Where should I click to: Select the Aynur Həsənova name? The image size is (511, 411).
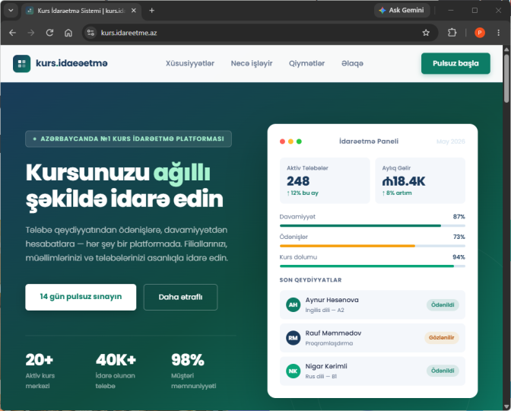coord(332,300)
